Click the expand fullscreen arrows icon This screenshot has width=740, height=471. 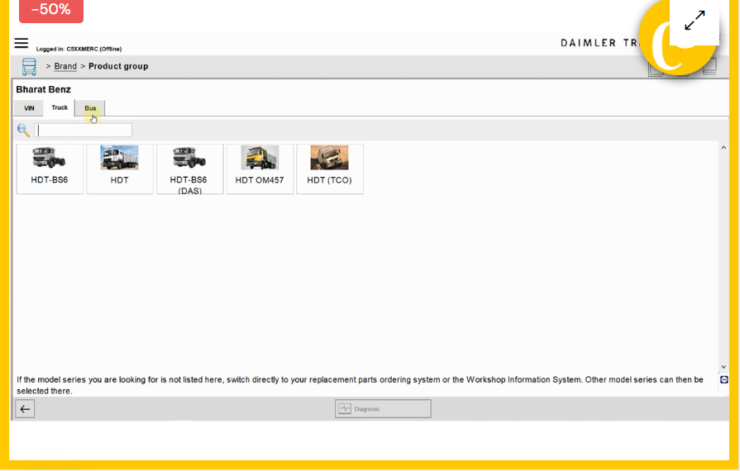pyautogui.click(x=695, y=21)
